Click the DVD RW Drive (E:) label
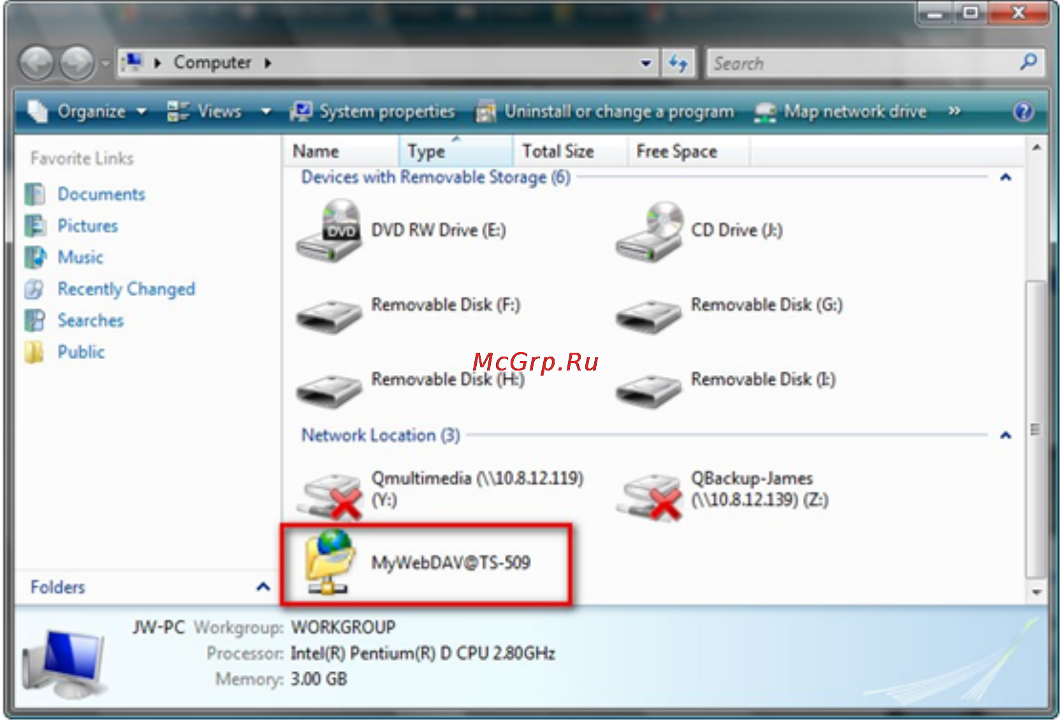The image size is (1064, 722). (x=439, y=230)
